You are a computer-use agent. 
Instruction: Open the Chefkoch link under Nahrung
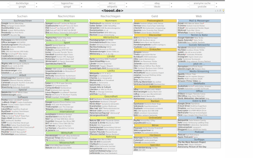[x=94, y=144]
